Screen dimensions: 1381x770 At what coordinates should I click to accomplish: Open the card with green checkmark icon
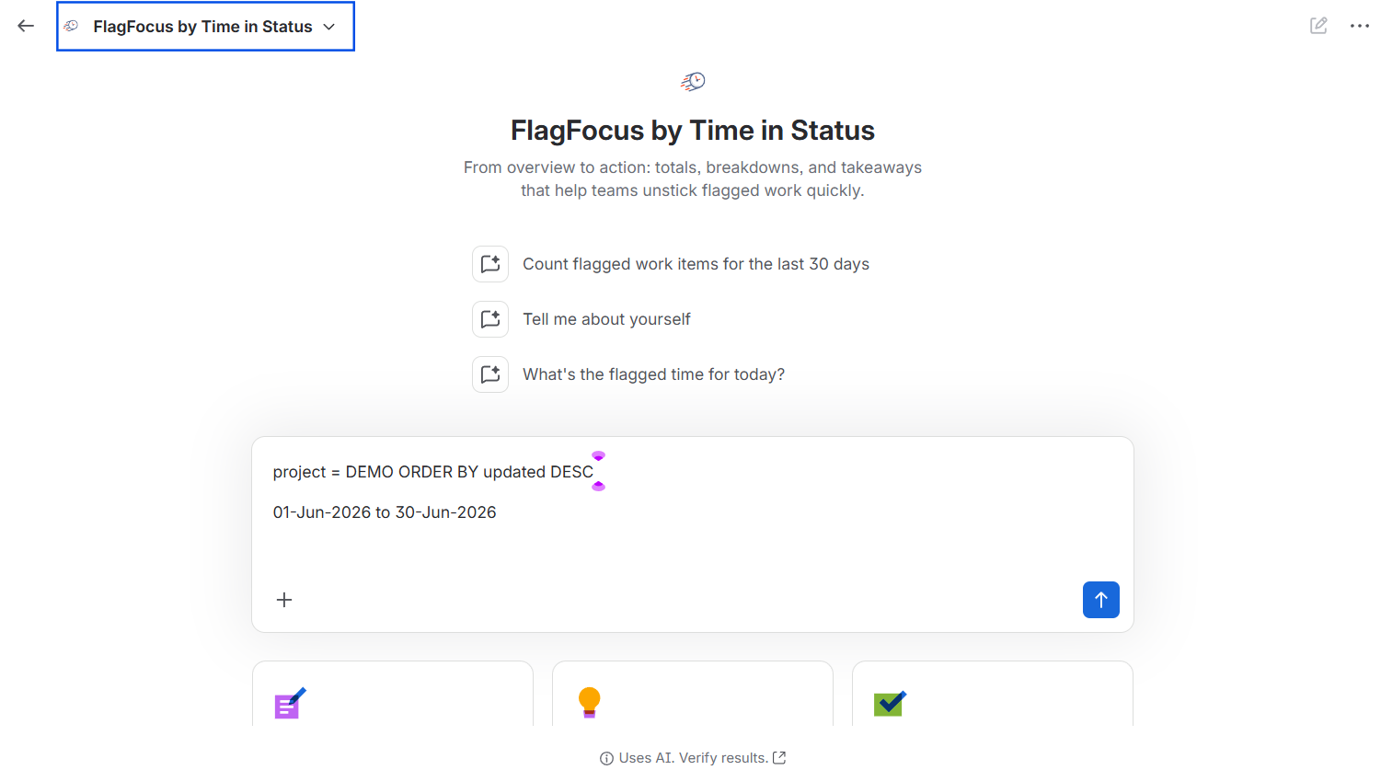993,694
